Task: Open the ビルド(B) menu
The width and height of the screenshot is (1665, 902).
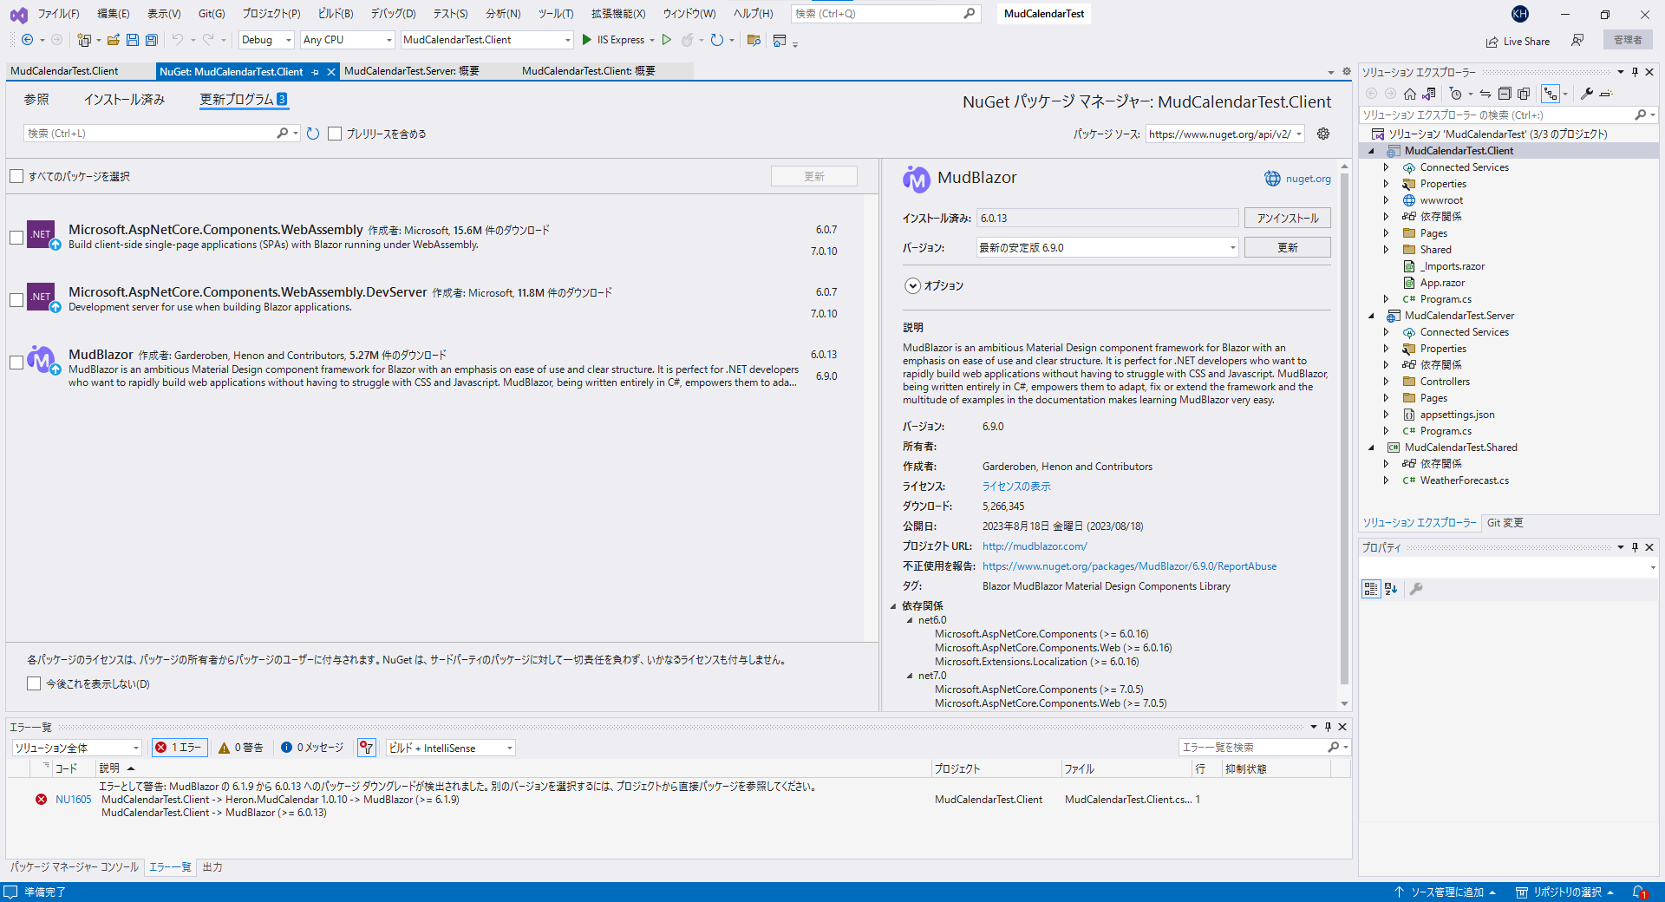Action: [x=335, y=14]
